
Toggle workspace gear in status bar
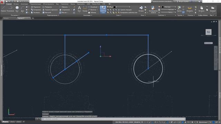pyautogui.click(x=192, y=122)
